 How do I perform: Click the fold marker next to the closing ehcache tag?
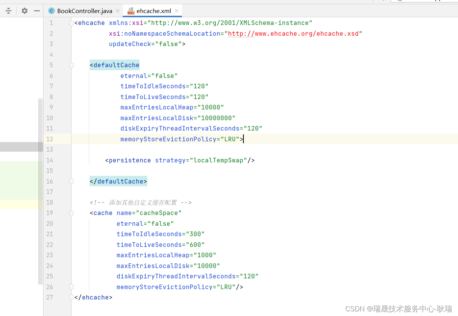[x=71, y=297]
